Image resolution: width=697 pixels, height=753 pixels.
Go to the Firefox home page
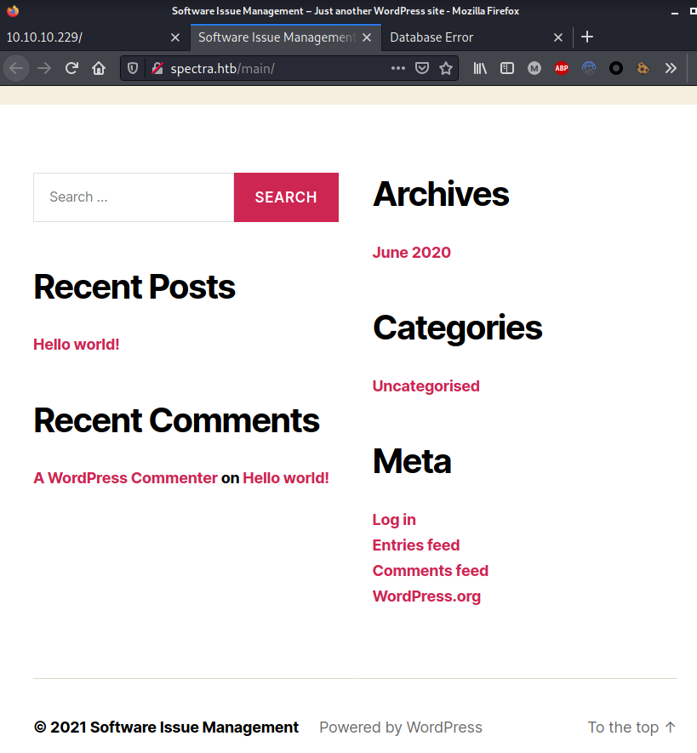[99, 68]
